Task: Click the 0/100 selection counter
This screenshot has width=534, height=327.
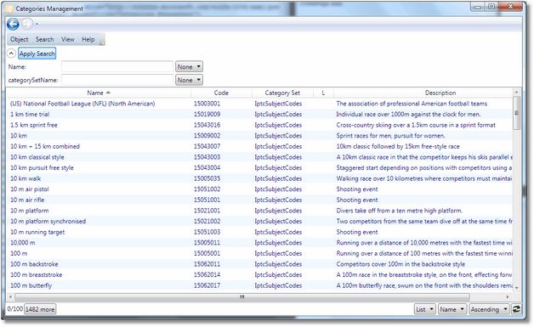Action: pos(15,309)
